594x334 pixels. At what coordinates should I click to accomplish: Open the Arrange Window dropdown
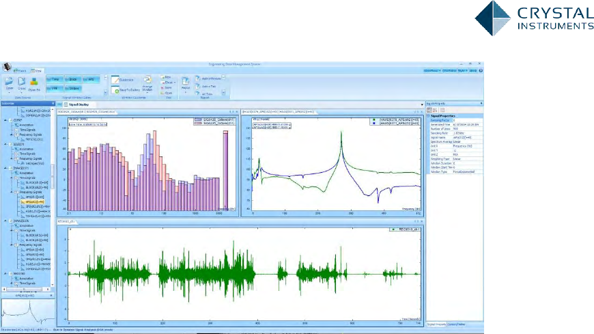147,84
